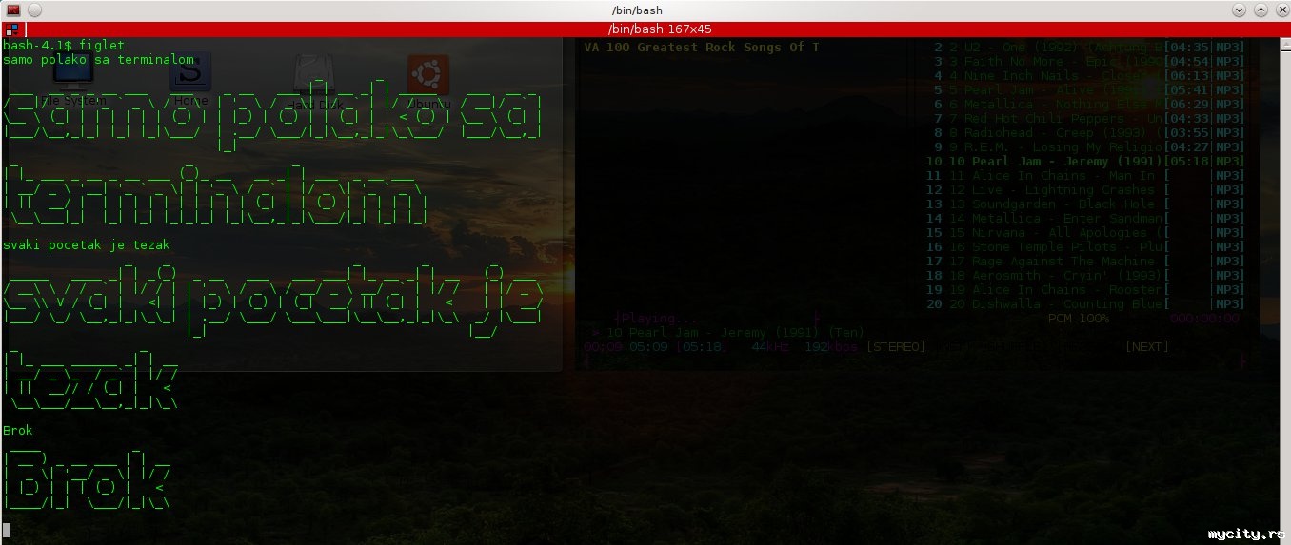Click the 192kbps bitrate readout

(831, 346)
